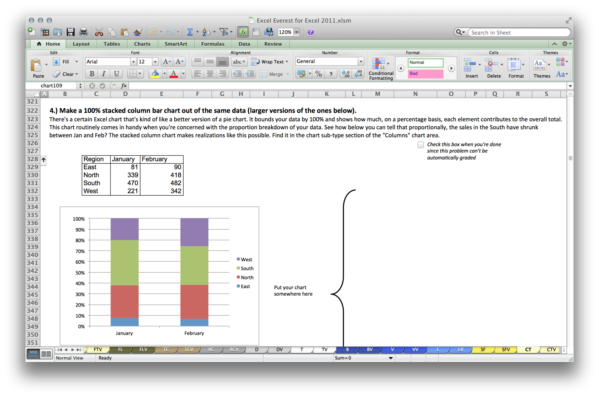Click the Insert cells icon

(x=470, y=65)
